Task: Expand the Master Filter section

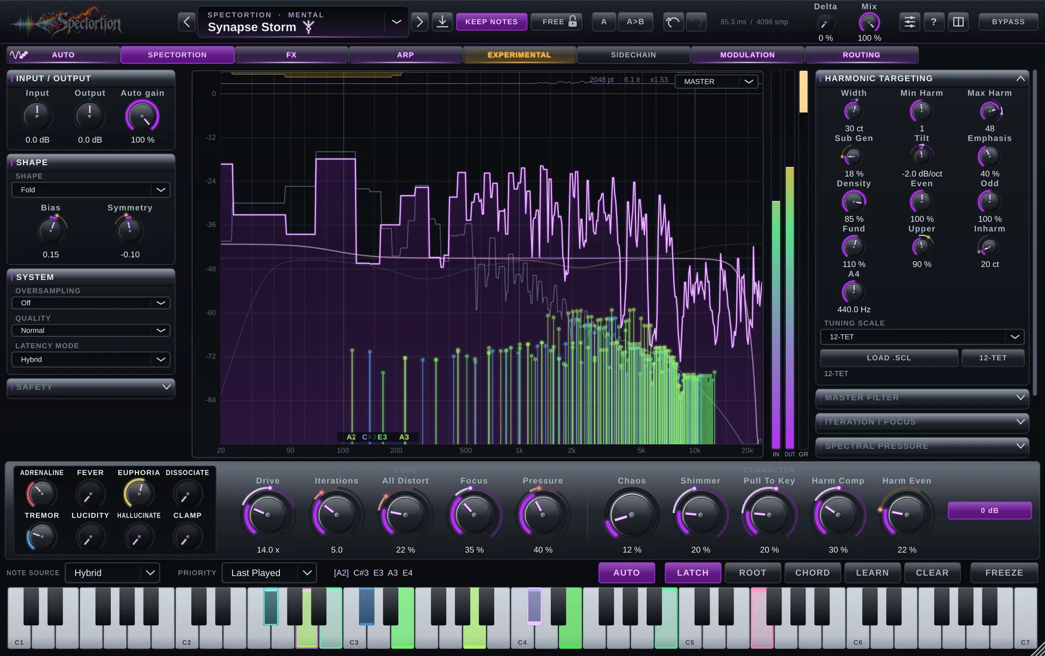Action: [922, 398]
